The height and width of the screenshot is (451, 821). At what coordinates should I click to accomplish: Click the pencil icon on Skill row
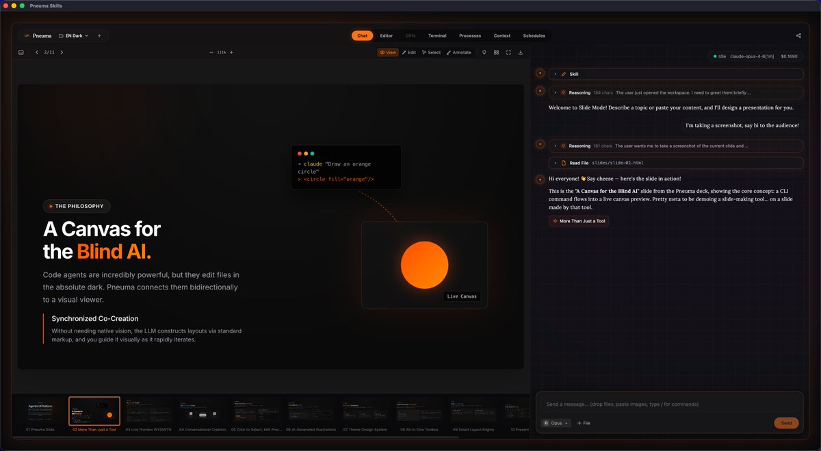(564, 74)
